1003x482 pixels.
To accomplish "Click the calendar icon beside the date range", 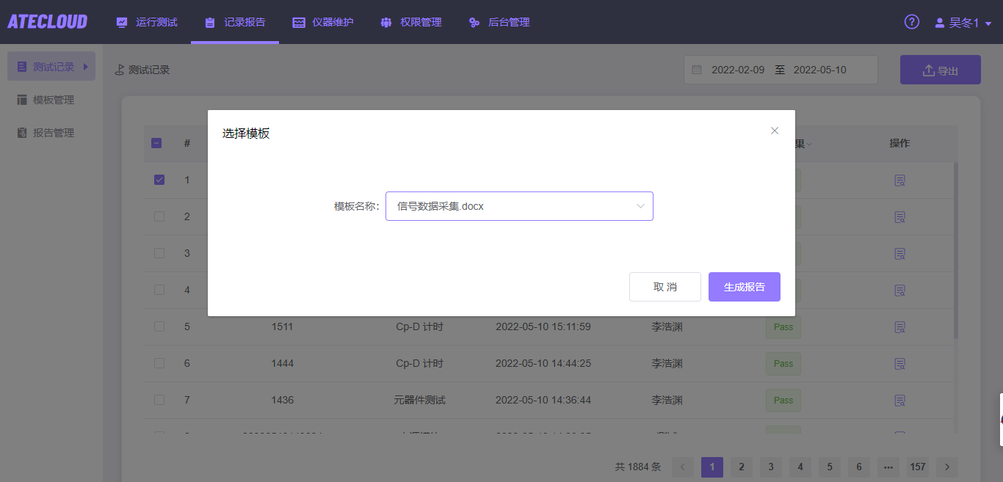I will (x=696, y=69).
